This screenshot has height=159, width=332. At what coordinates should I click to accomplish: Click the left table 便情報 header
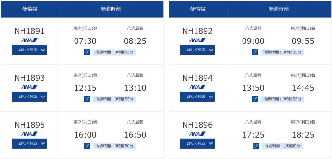click(x=30, y=9)
